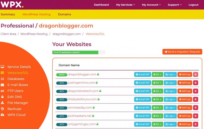Click Install WP for dragonblogger.com
The width and height of the screenshot is (204, 129).
[x=143, y=75]
